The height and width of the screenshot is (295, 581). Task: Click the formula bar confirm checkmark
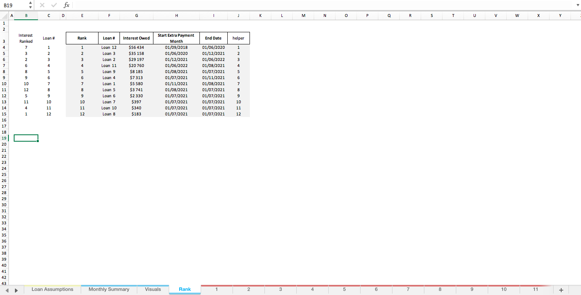point(54,5)
